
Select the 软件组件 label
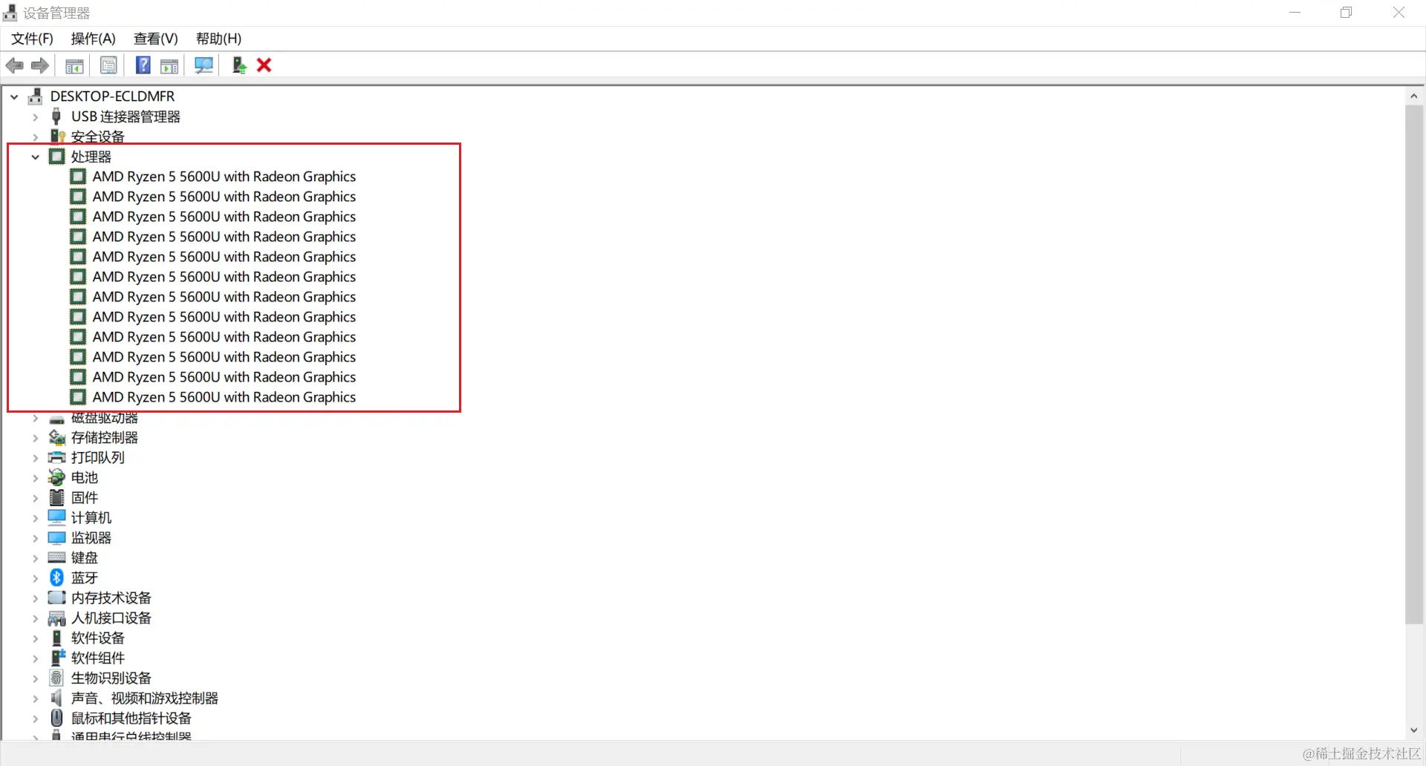coord(98,658)
